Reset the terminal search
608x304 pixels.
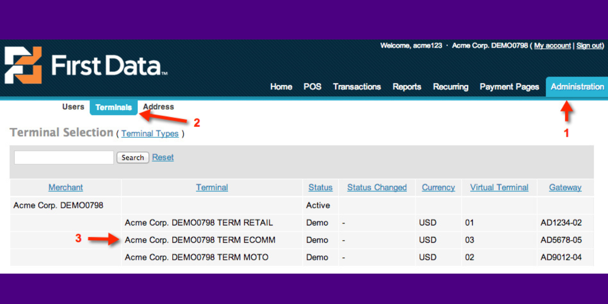(163, 158)
